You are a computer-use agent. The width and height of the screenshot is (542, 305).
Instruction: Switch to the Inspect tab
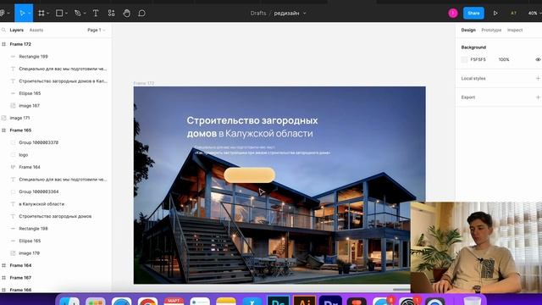click(515, 30)
